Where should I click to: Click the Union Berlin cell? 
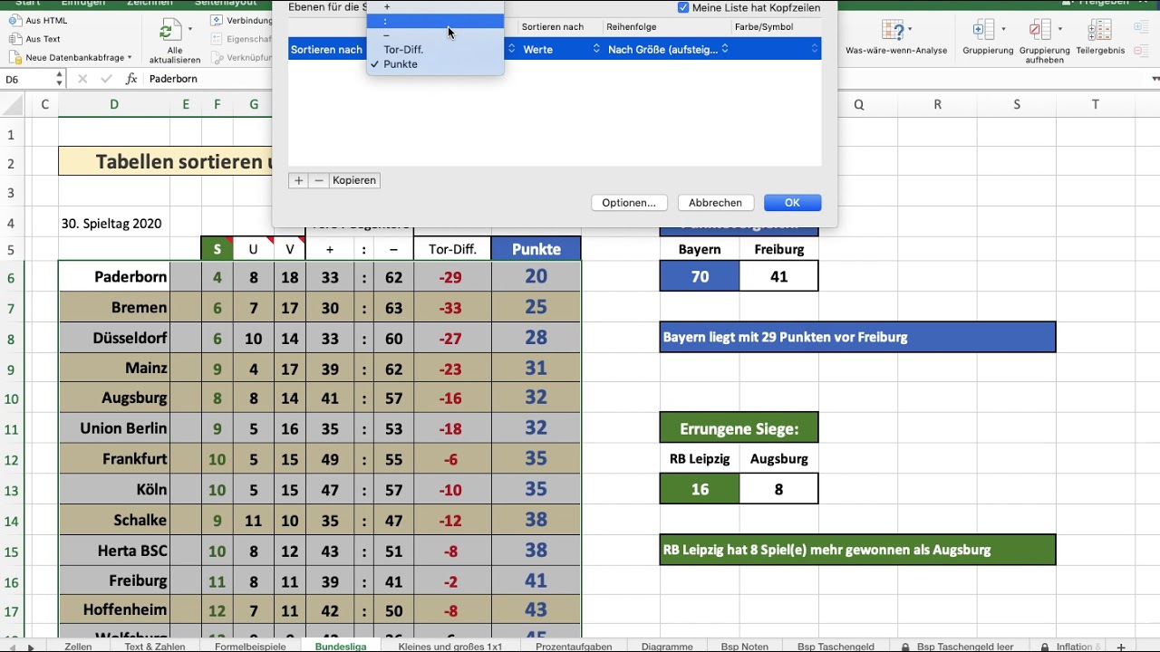[x=114, y=428]
